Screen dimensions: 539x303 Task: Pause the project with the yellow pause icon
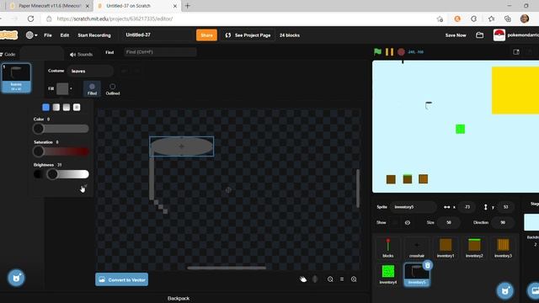389,52
